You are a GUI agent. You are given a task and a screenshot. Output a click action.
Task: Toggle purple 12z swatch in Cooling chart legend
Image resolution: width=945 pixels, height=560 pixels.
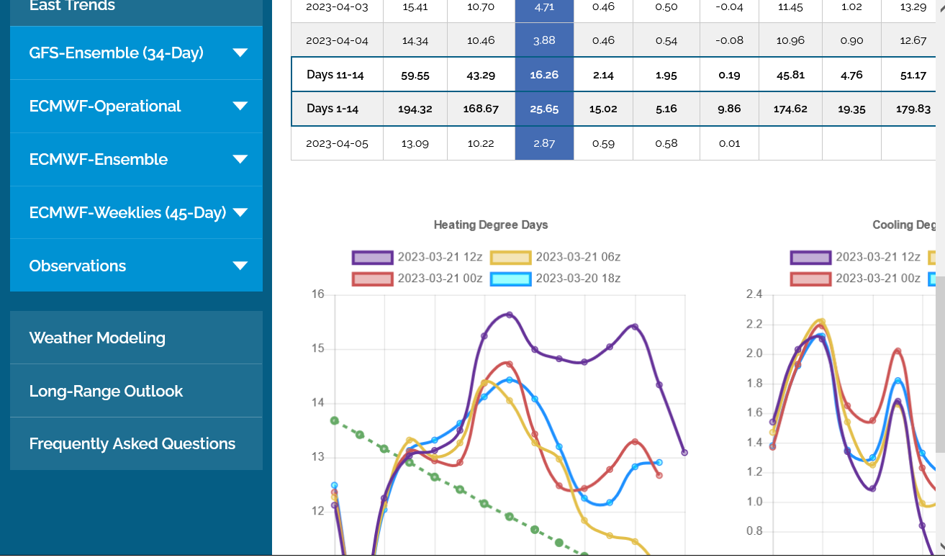[810, 258]
